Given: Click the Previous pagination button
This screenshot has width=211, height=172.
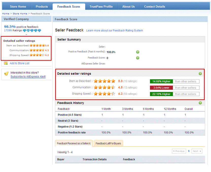Looking at the screenshot, I should pyautogui.click(x=179, y=151).
